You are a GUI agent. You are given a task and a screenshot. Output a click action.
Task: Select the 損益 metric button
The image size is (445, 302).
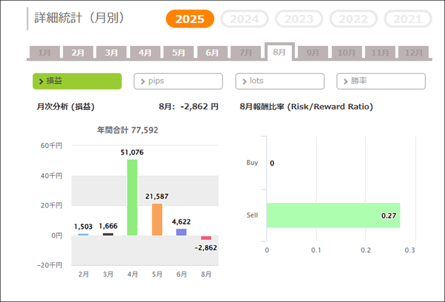(x=77, y=81)
